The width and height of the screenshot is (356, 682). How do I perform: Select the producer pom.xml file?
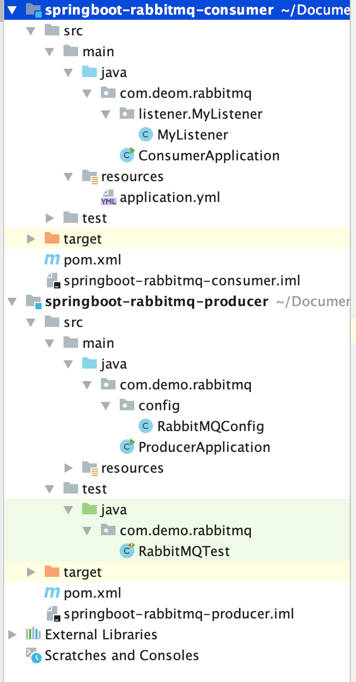(x=92, y=593)
